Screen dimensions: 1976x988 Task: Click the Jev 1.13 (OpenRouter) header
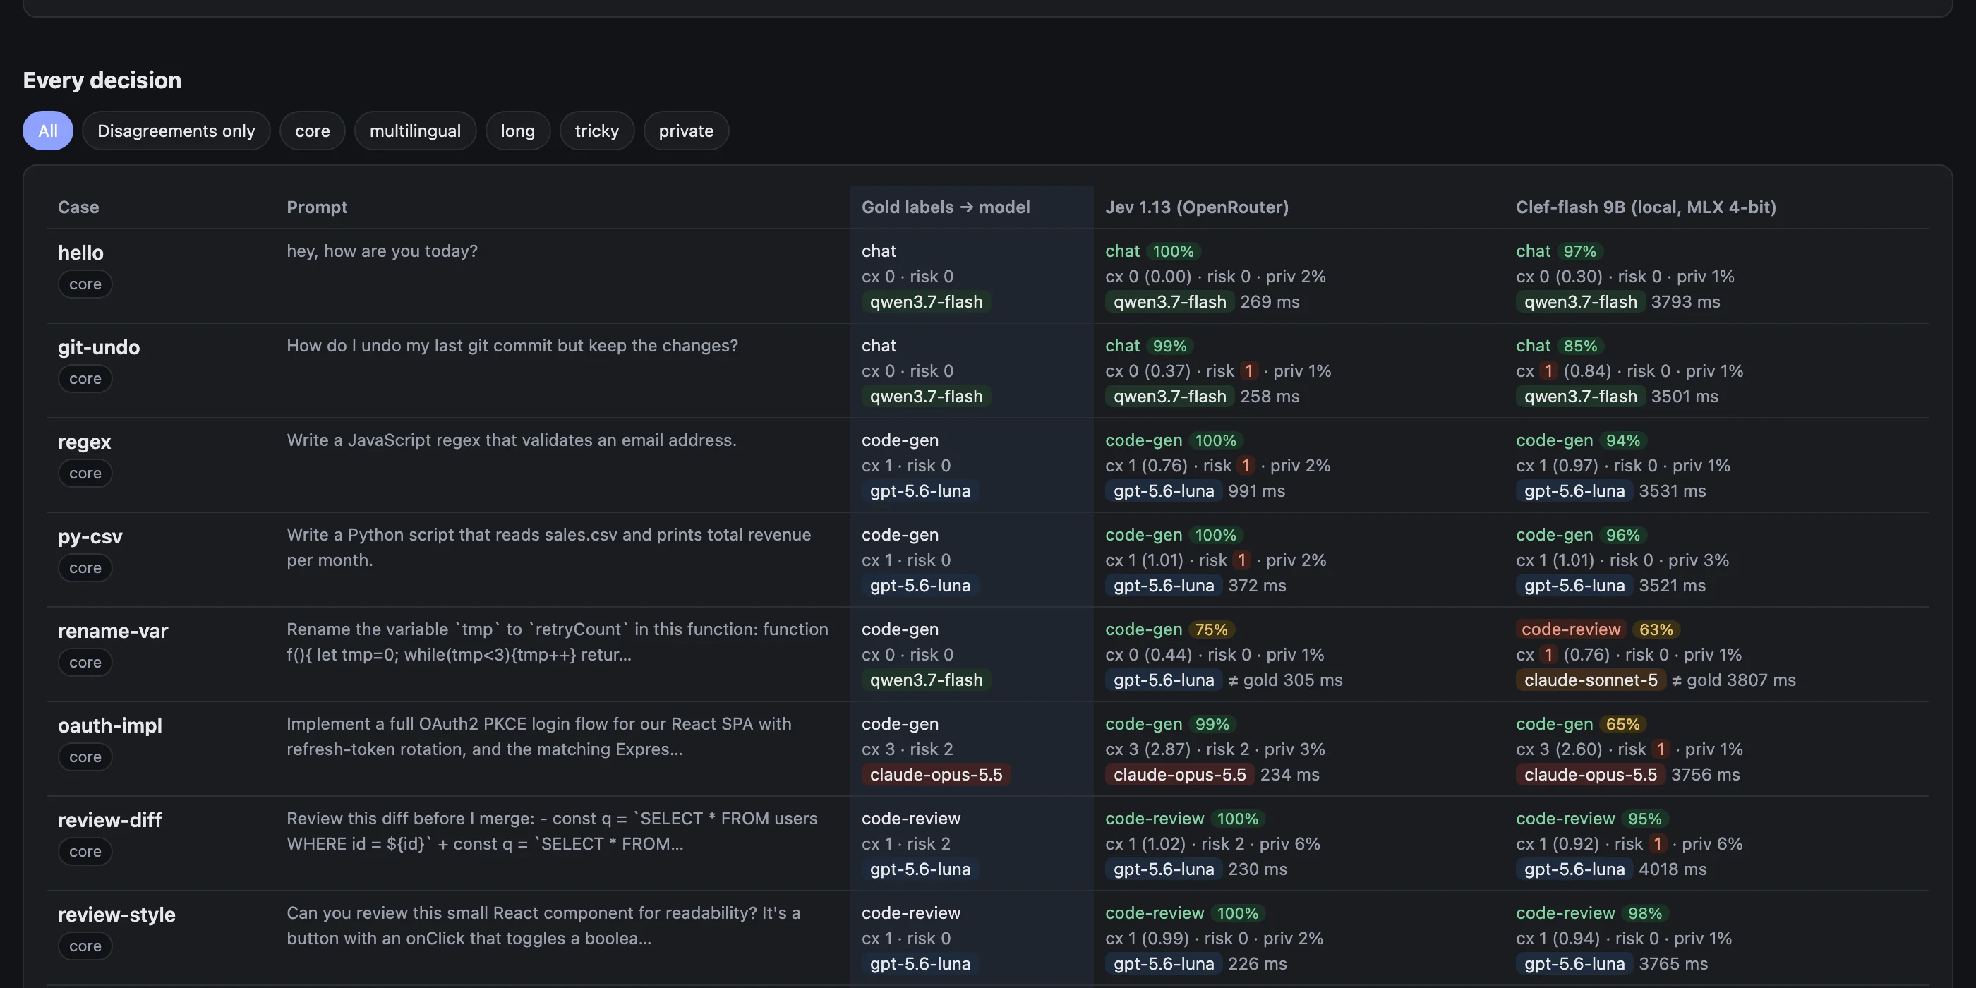coord(1197,207)
